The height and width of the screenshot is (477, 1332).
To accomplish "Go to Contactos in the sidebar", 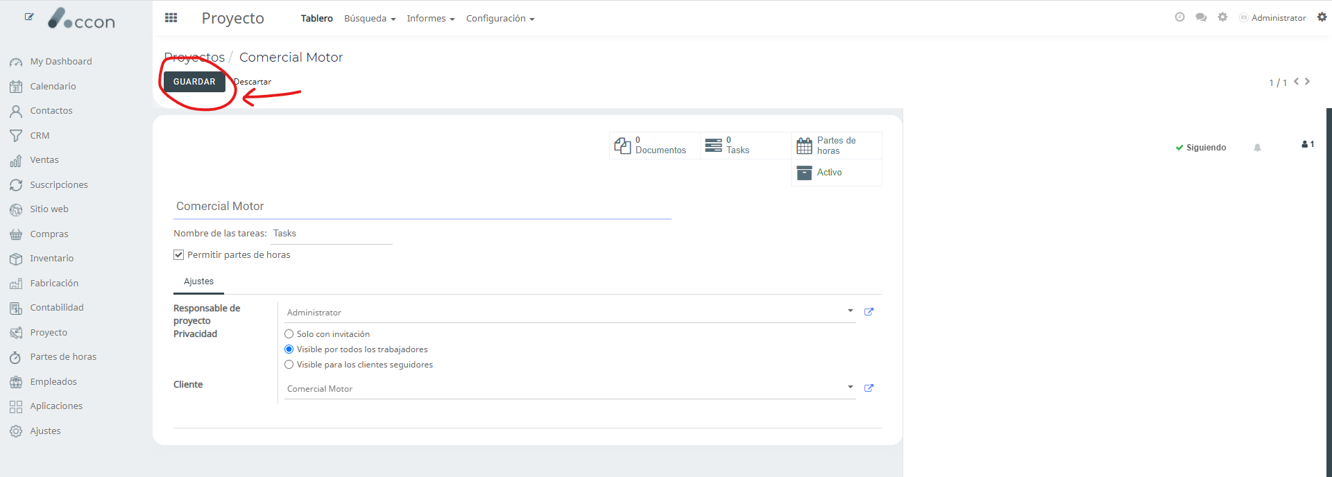I will (51, 111).
